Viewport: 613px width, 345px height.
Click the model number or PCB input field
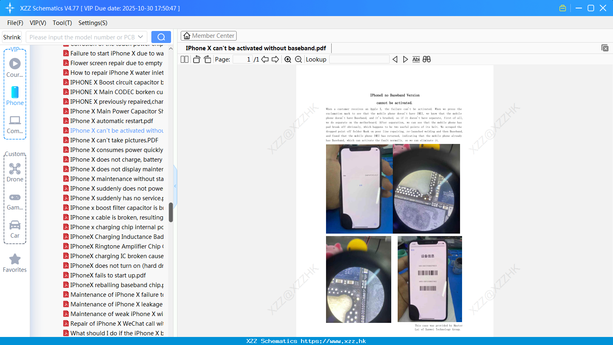point(82,37)
